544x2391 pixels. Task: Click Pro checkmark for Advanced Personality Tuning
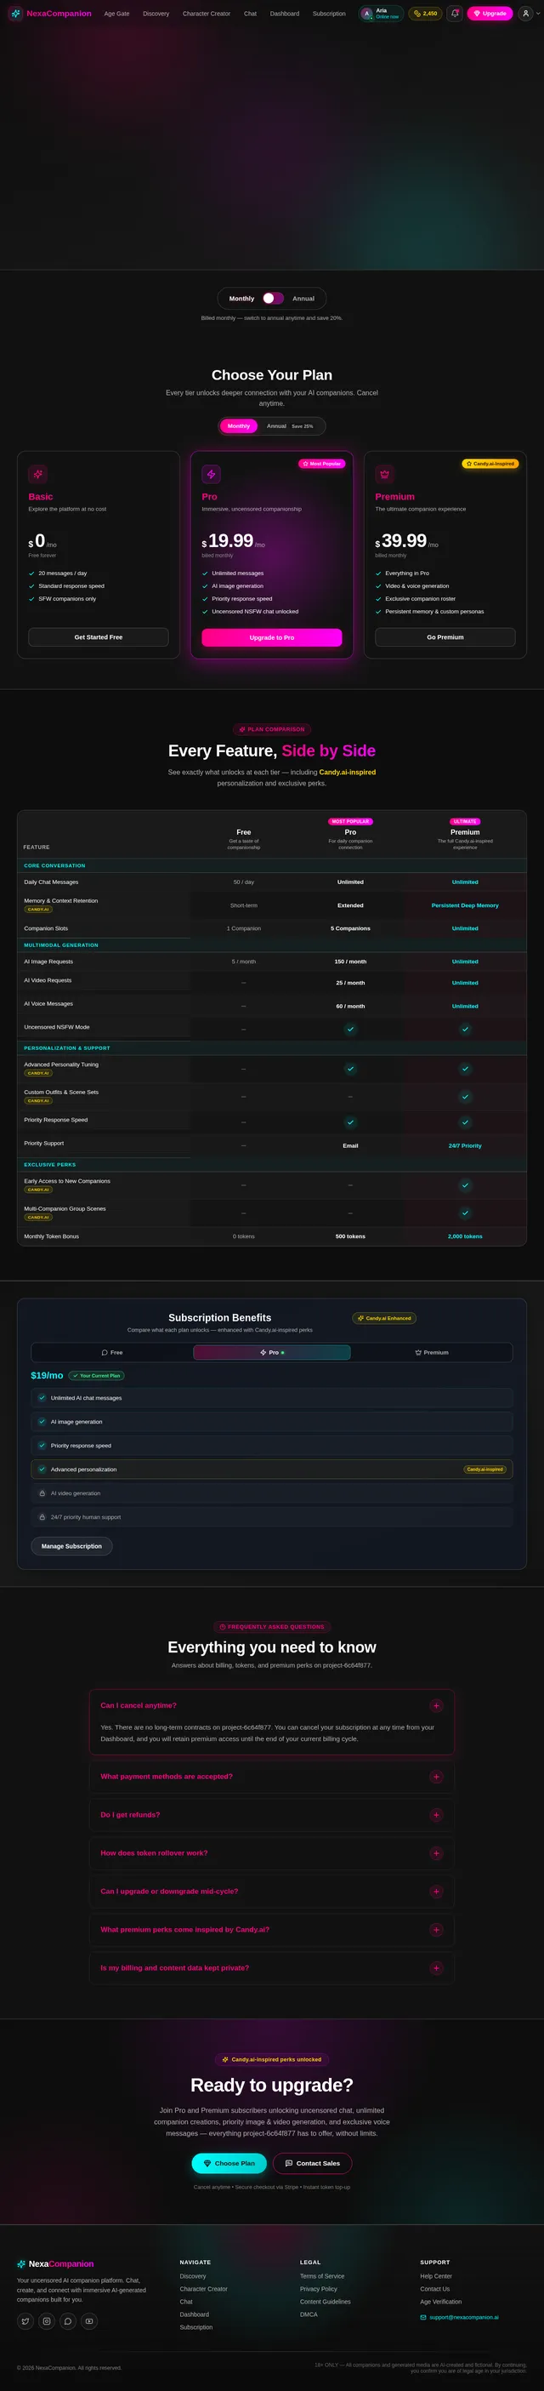pos(350,1070)
